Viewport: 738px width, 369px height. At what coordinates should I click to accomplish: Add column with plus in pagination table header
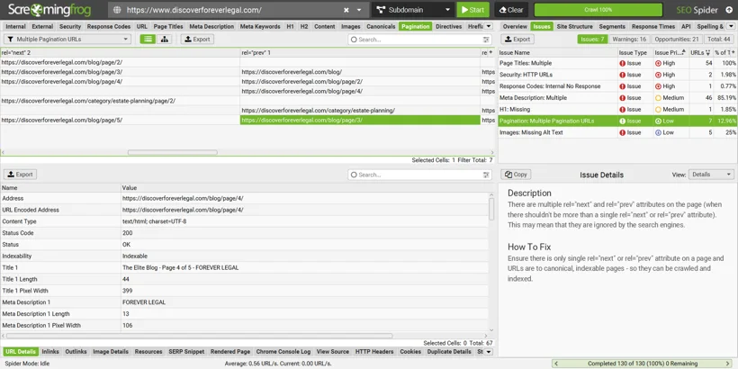[x=490, y=53]
